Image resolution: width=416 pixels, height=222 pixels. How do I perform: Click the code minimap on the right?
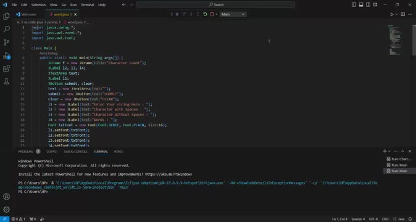pos(395,39)
